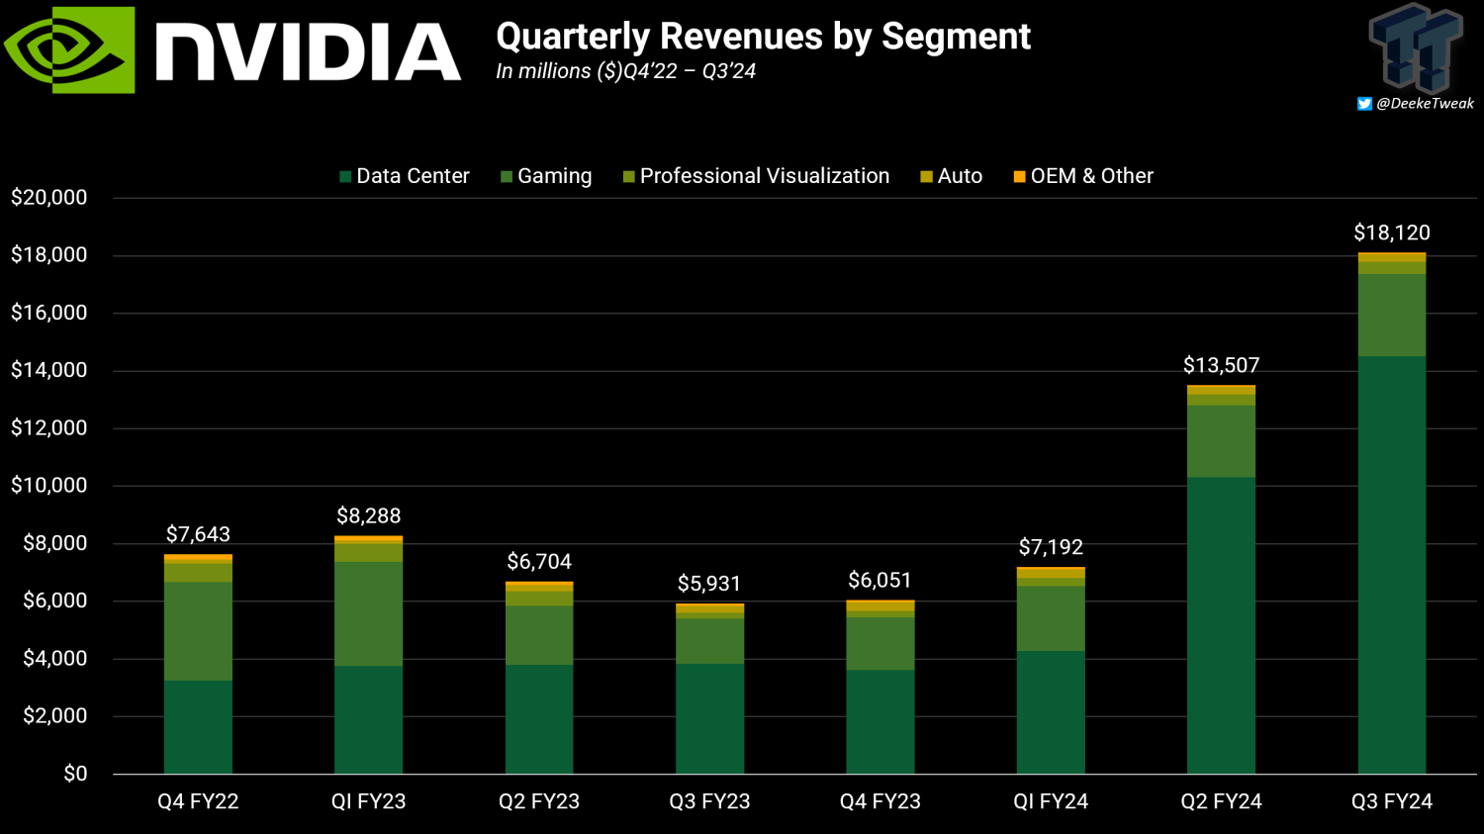Toggle the Data Center legend label
This screenshot has width=1484, height=834.
(413, 176)
